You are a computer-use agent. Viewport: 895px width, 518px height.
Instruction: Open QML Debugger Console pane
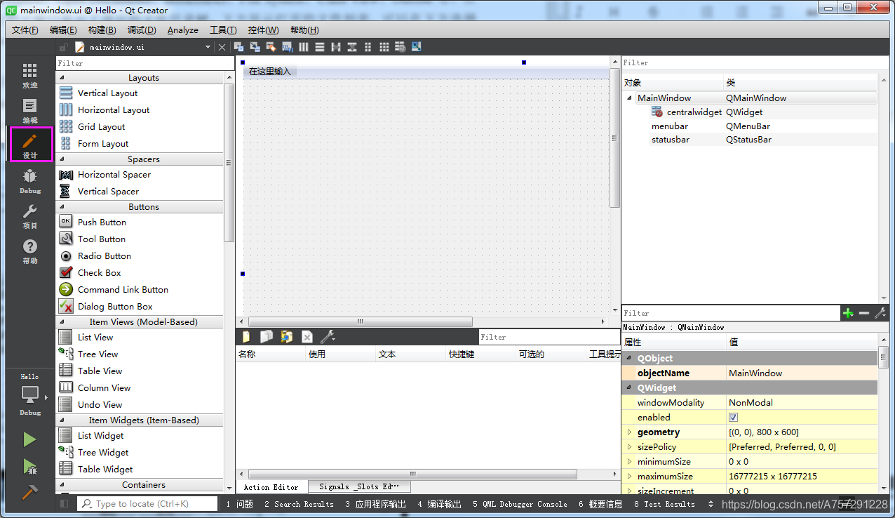tap(520, 504)
